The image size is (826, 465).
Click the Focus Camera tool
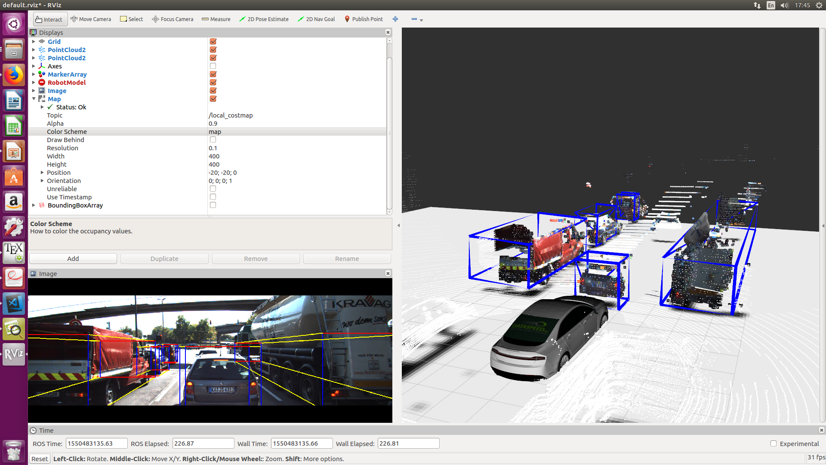pos(173,19)
